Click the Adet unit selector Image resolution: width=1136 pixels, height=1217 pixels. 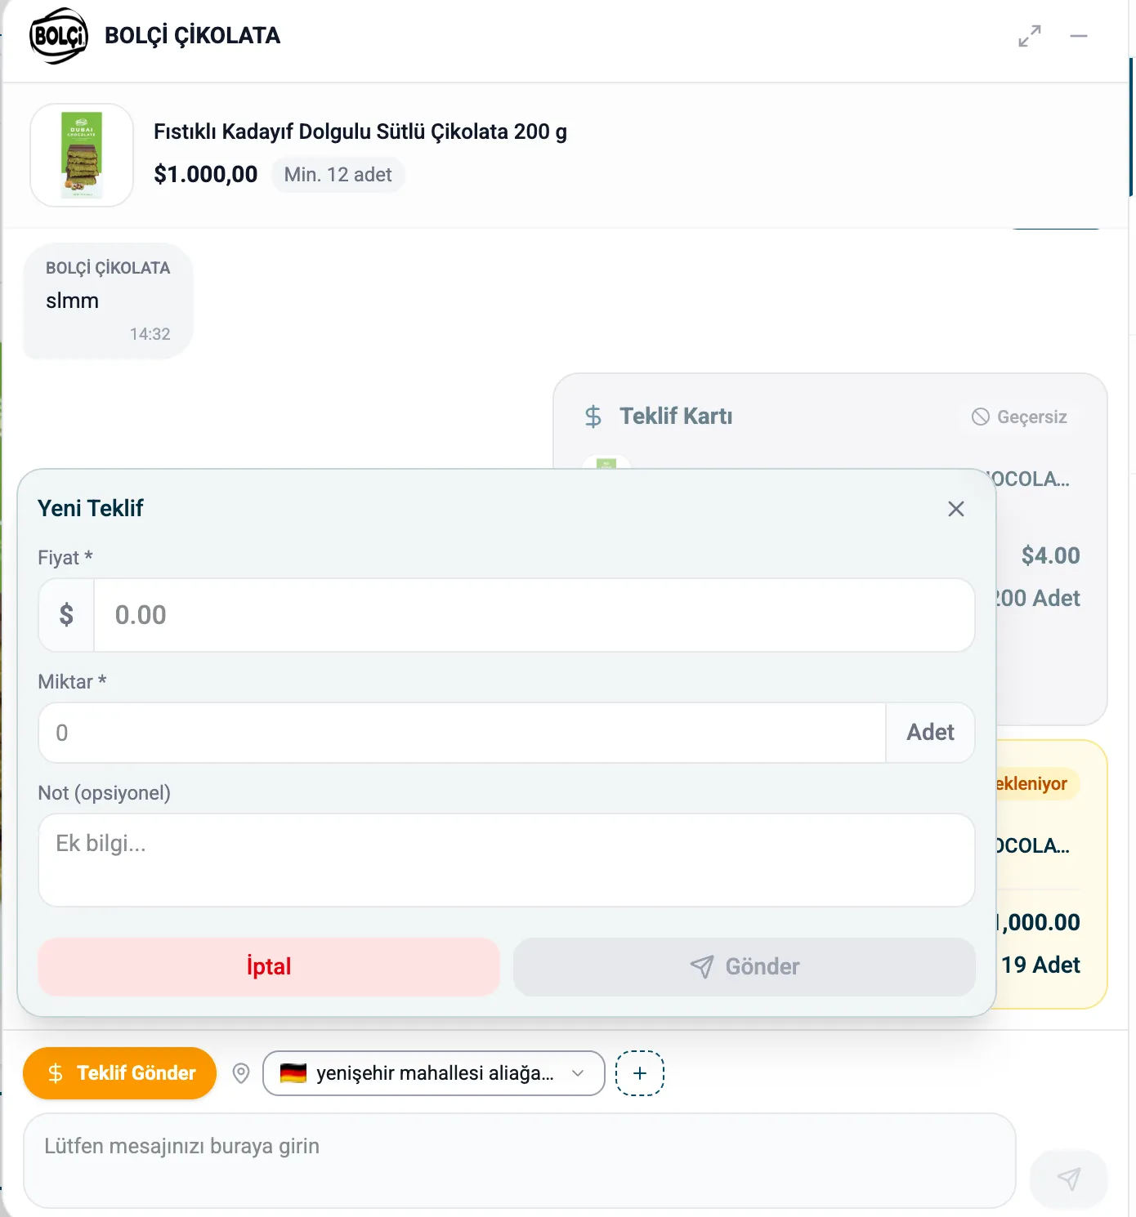click(930, 733)
